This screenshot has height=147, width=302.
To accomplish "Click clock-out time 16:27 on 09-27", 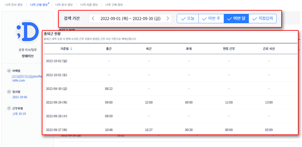I will [x=149, y=130].
